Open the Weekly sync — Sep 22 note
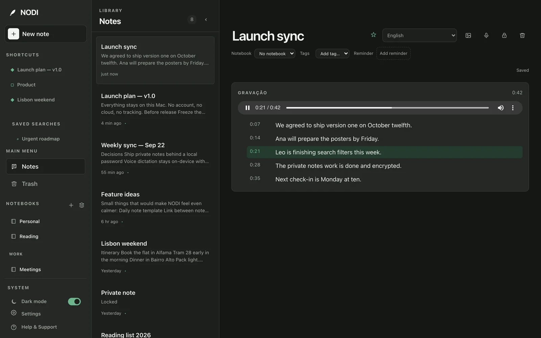The width and height of the screenshot is (541, 338). pyautogui.click(x=155, y=159)
